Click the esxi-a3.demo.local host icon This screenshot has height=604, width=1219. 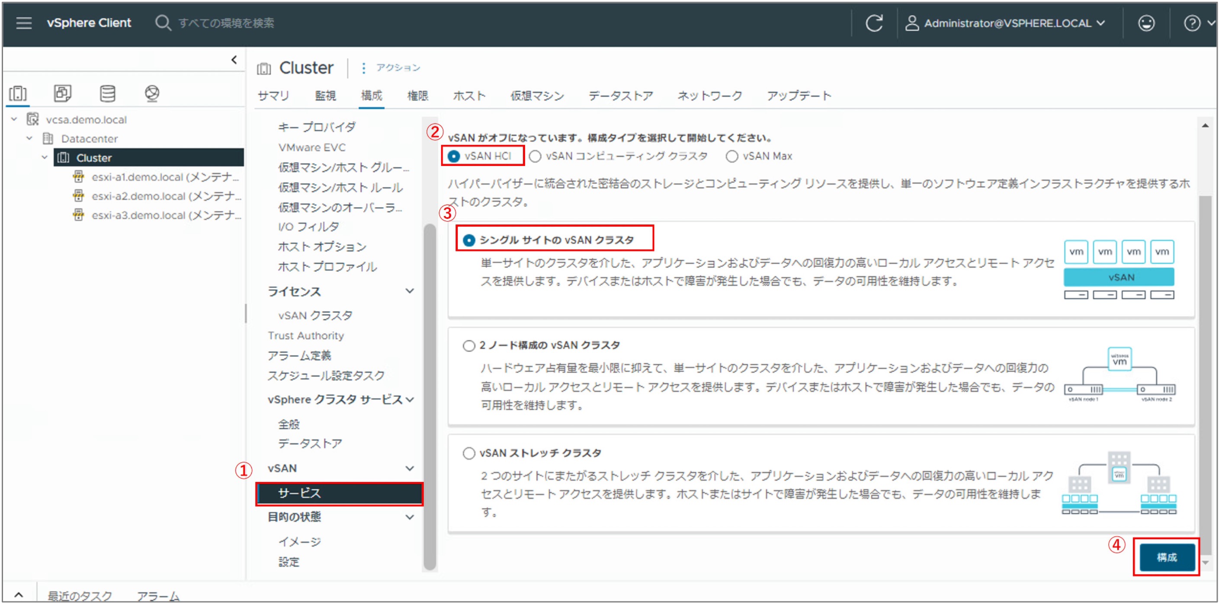[79, 215]
